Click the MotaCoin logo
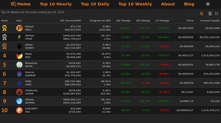221x123 pixels. [19, 65]
